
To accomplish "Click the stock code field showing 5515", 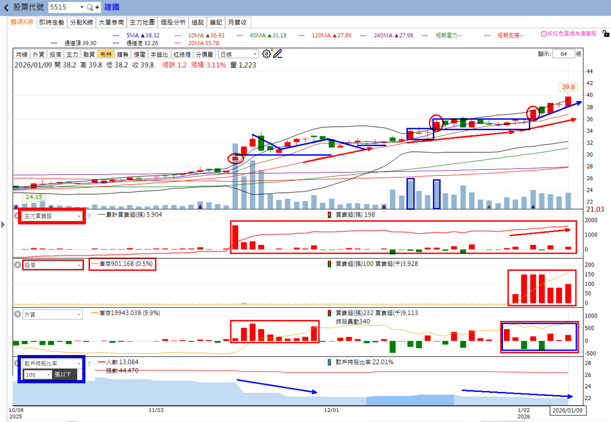I will (63, 8).
